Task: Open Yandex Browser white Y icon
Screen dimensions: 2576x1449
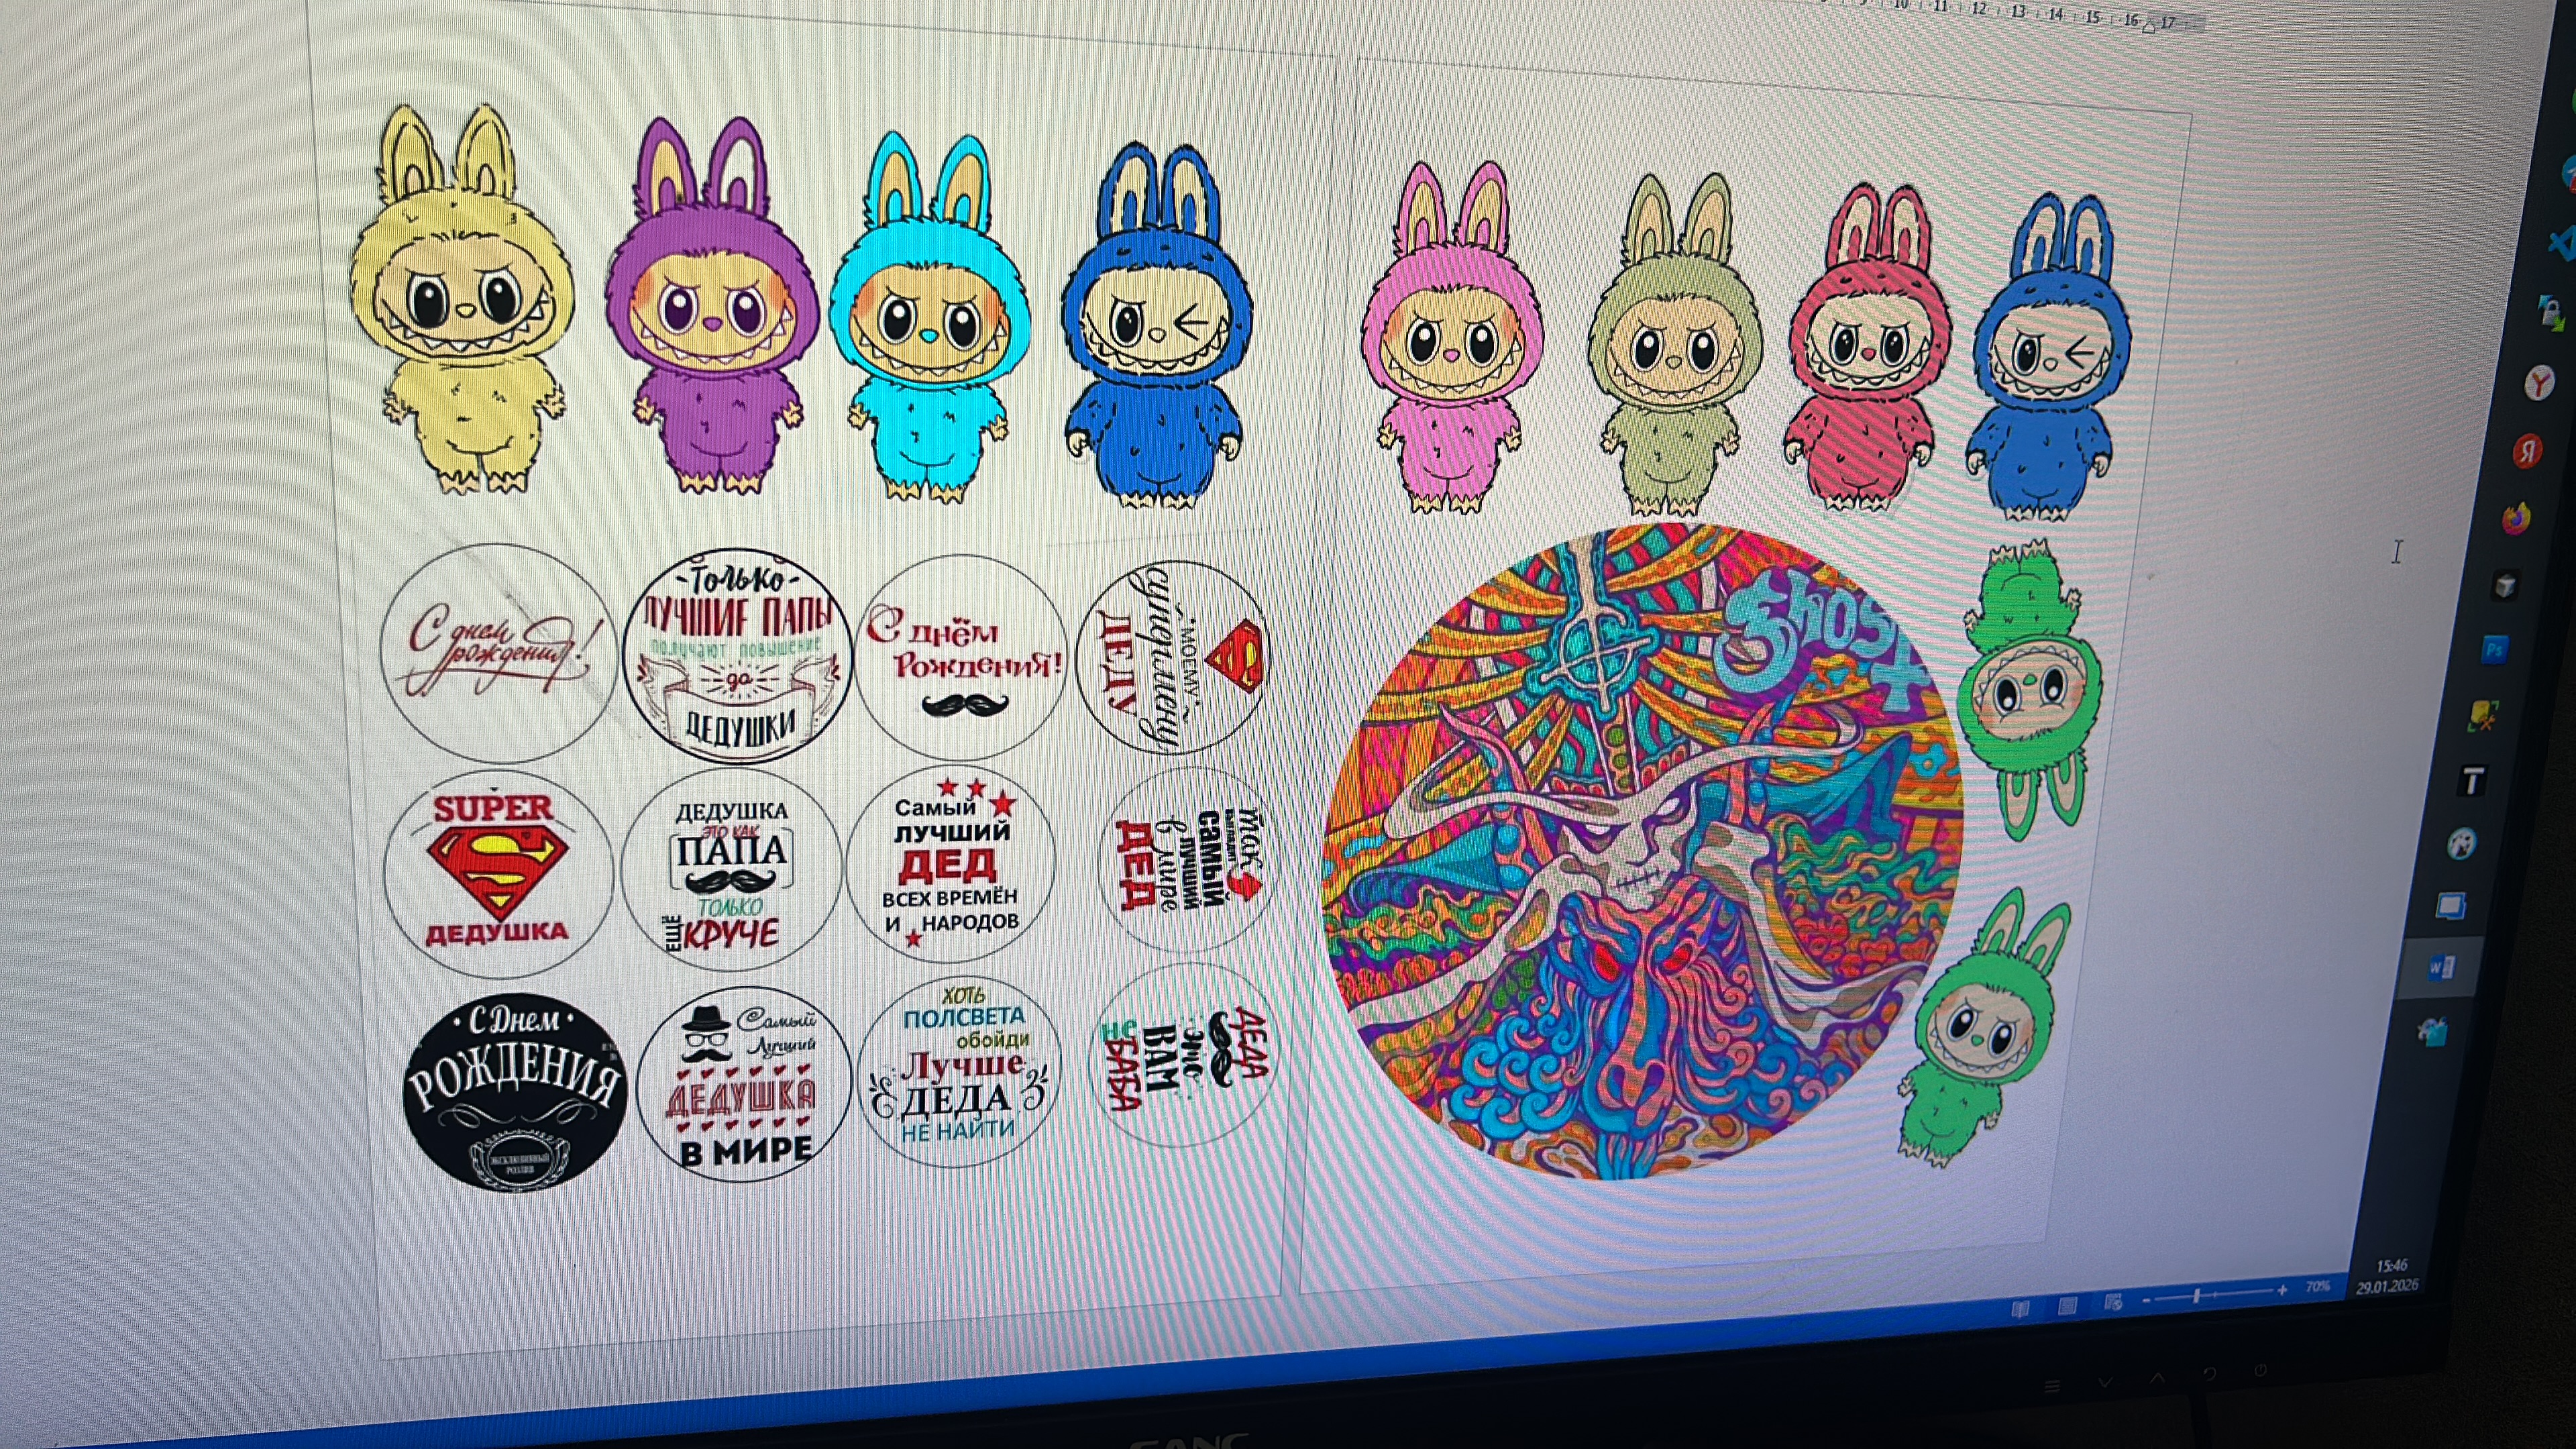Action: [x=2539, y=382]
